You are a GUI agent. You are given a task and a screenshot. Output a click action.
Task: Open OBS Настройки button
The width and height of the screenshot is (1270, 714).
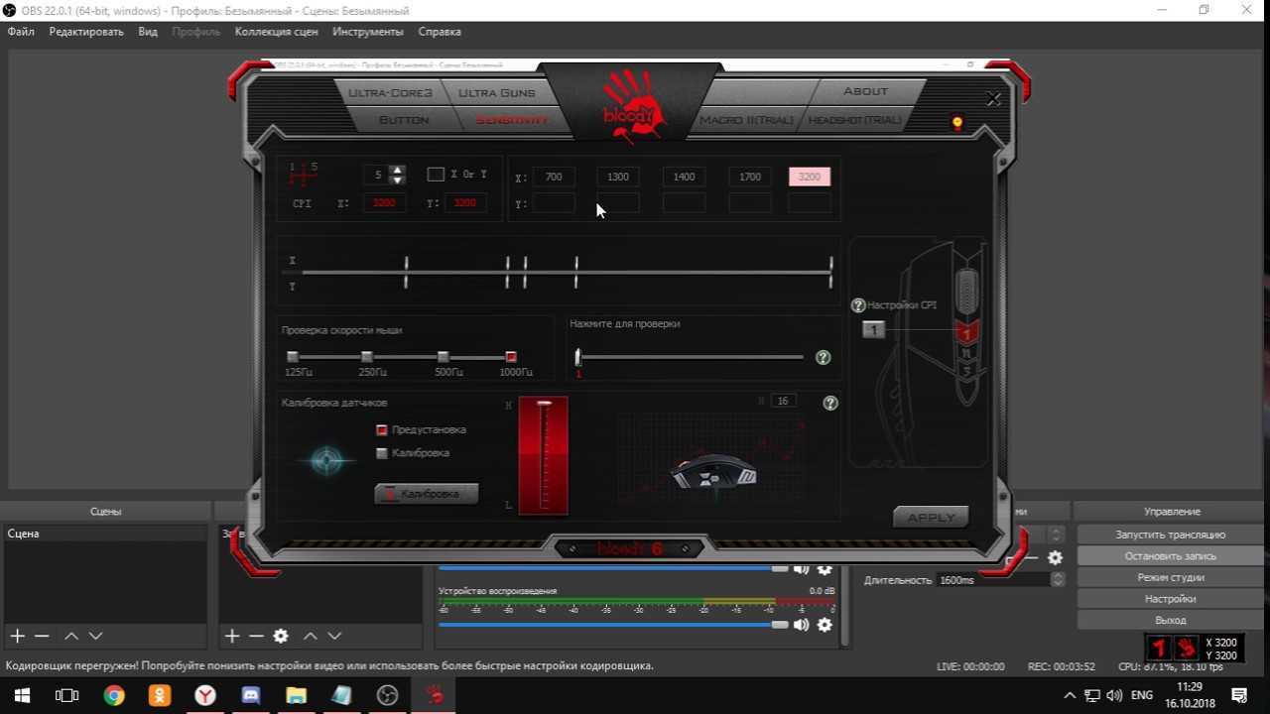[1171, 599]
